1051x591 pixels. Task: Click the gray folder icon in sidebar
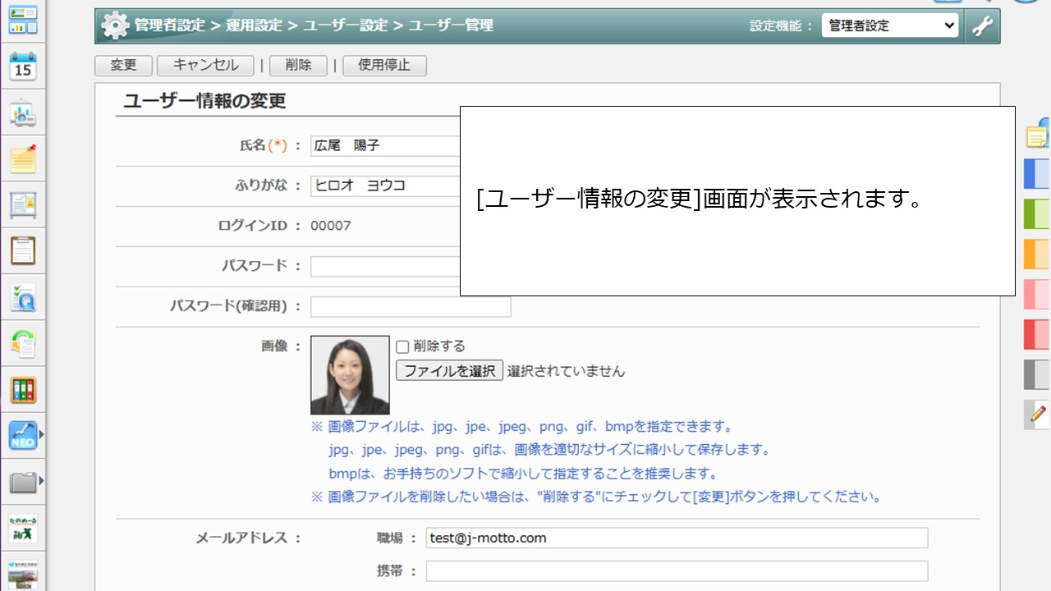tap(23, 481)
